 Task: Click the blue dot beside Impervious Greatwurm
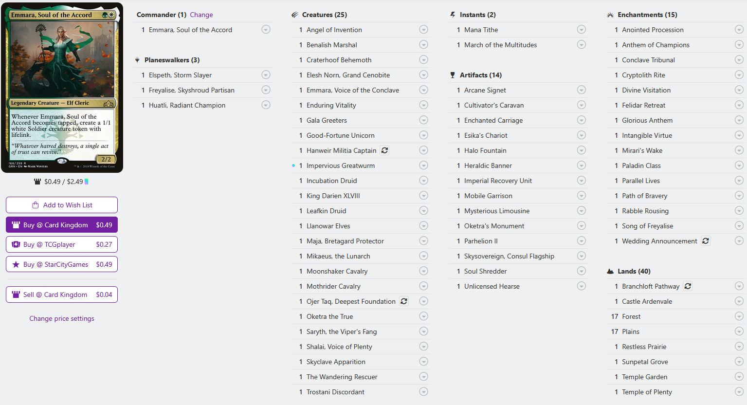(x=293, y=166)
